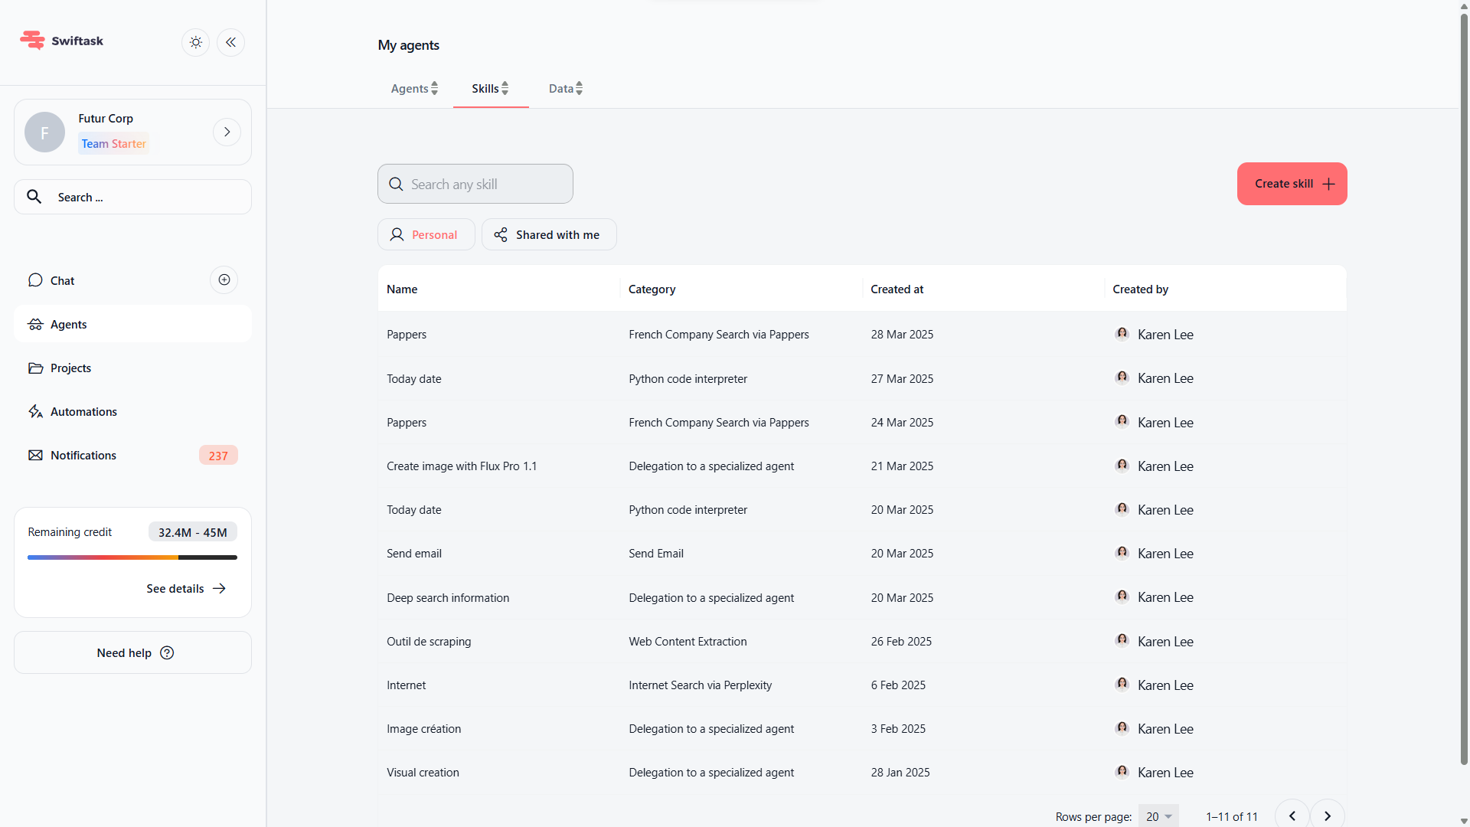Open the Rows per page dropdown

[1158, 817]
